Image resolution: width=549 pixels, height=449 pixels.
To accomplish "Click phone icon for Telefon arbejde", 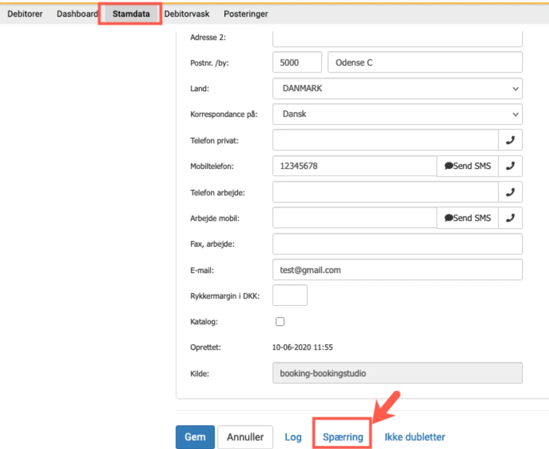I will (x=510, y=192).
